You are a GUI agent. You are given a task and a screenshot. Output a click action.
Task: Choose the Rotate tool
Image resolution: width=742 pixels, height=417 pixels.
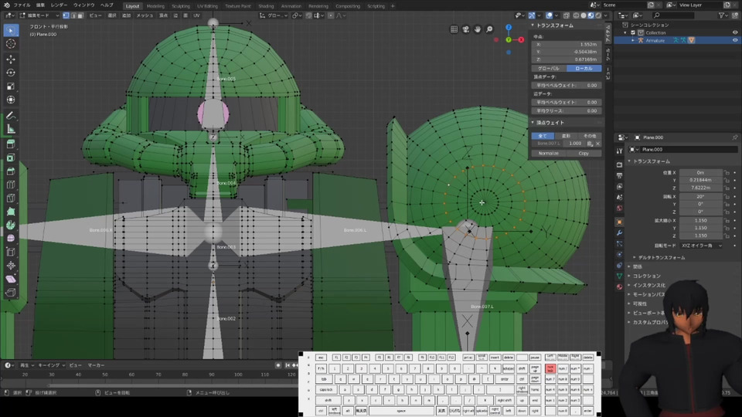click(10, 73)
